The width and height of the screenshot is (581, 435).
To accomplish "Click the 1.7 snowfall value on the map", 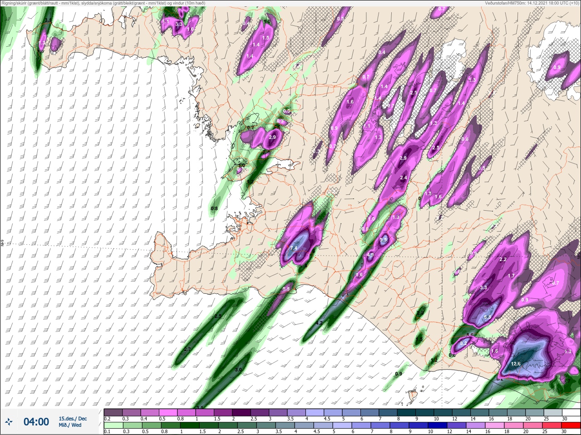I will [x=511, y=276].
